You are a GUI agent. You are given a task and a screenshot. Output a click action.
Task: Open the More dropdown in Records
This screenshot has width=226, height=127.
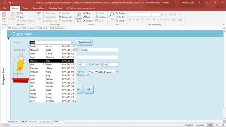point(100,21)
